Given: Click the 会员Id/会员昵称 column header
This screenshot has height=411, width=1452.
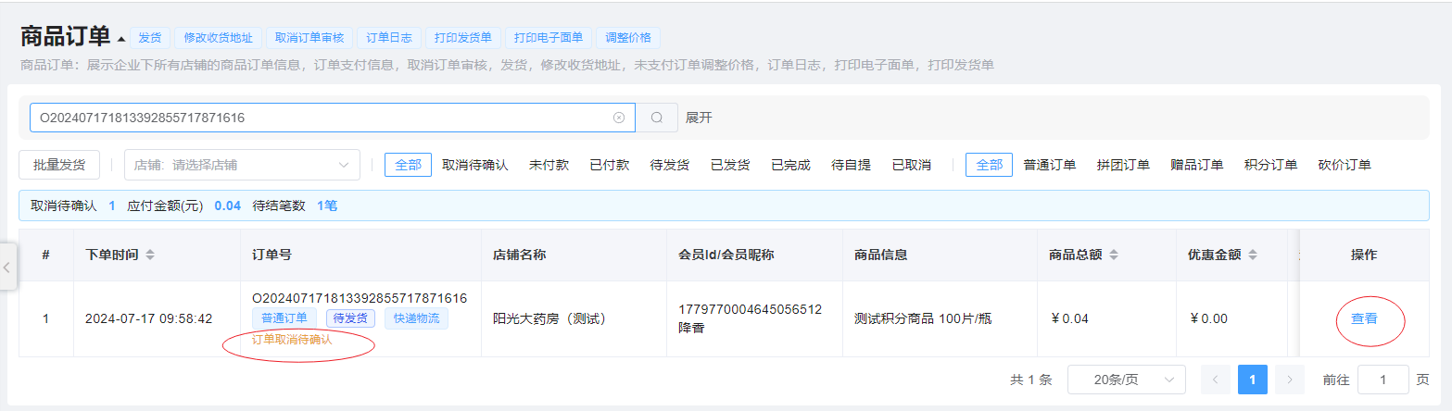Looking at the screenshot, I should tap(726, 255).
